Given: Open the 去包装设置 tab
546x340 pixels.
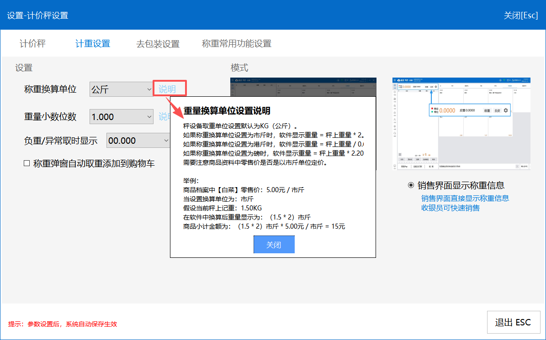Looking at the screenshot, I should (158, 44).
